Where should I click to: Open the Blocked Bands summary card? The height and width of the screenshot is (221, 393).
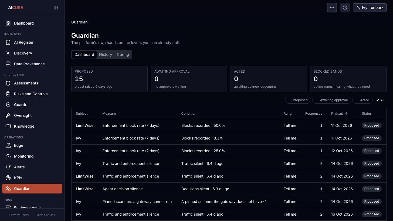tap(348, 79)
